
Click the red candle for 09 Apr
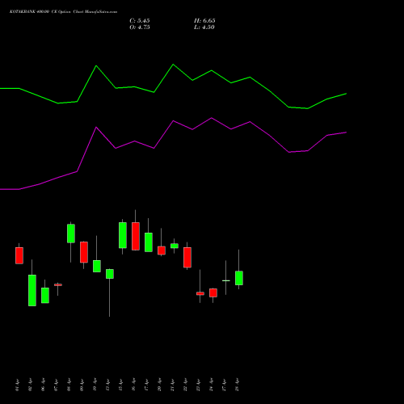click(84, 252)
